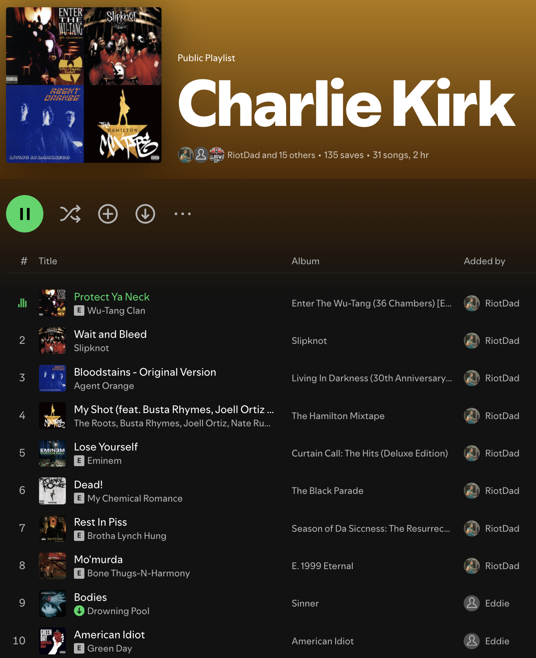
Task: Open the Bone Thugs-N-Harmony artist page
Action: 139,573
